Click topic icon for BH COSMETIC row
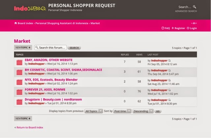This screenshot has height=138, width=211. 19,72
